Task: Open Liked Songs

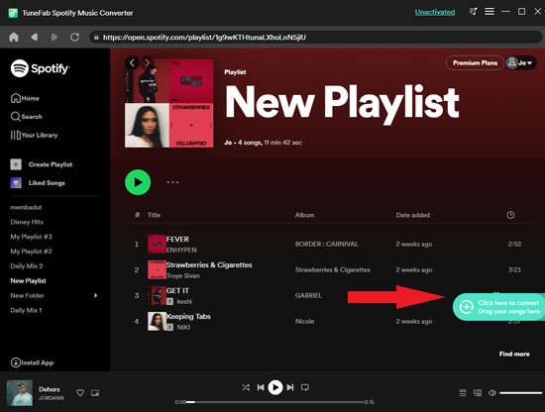Action: coord(38,182)
